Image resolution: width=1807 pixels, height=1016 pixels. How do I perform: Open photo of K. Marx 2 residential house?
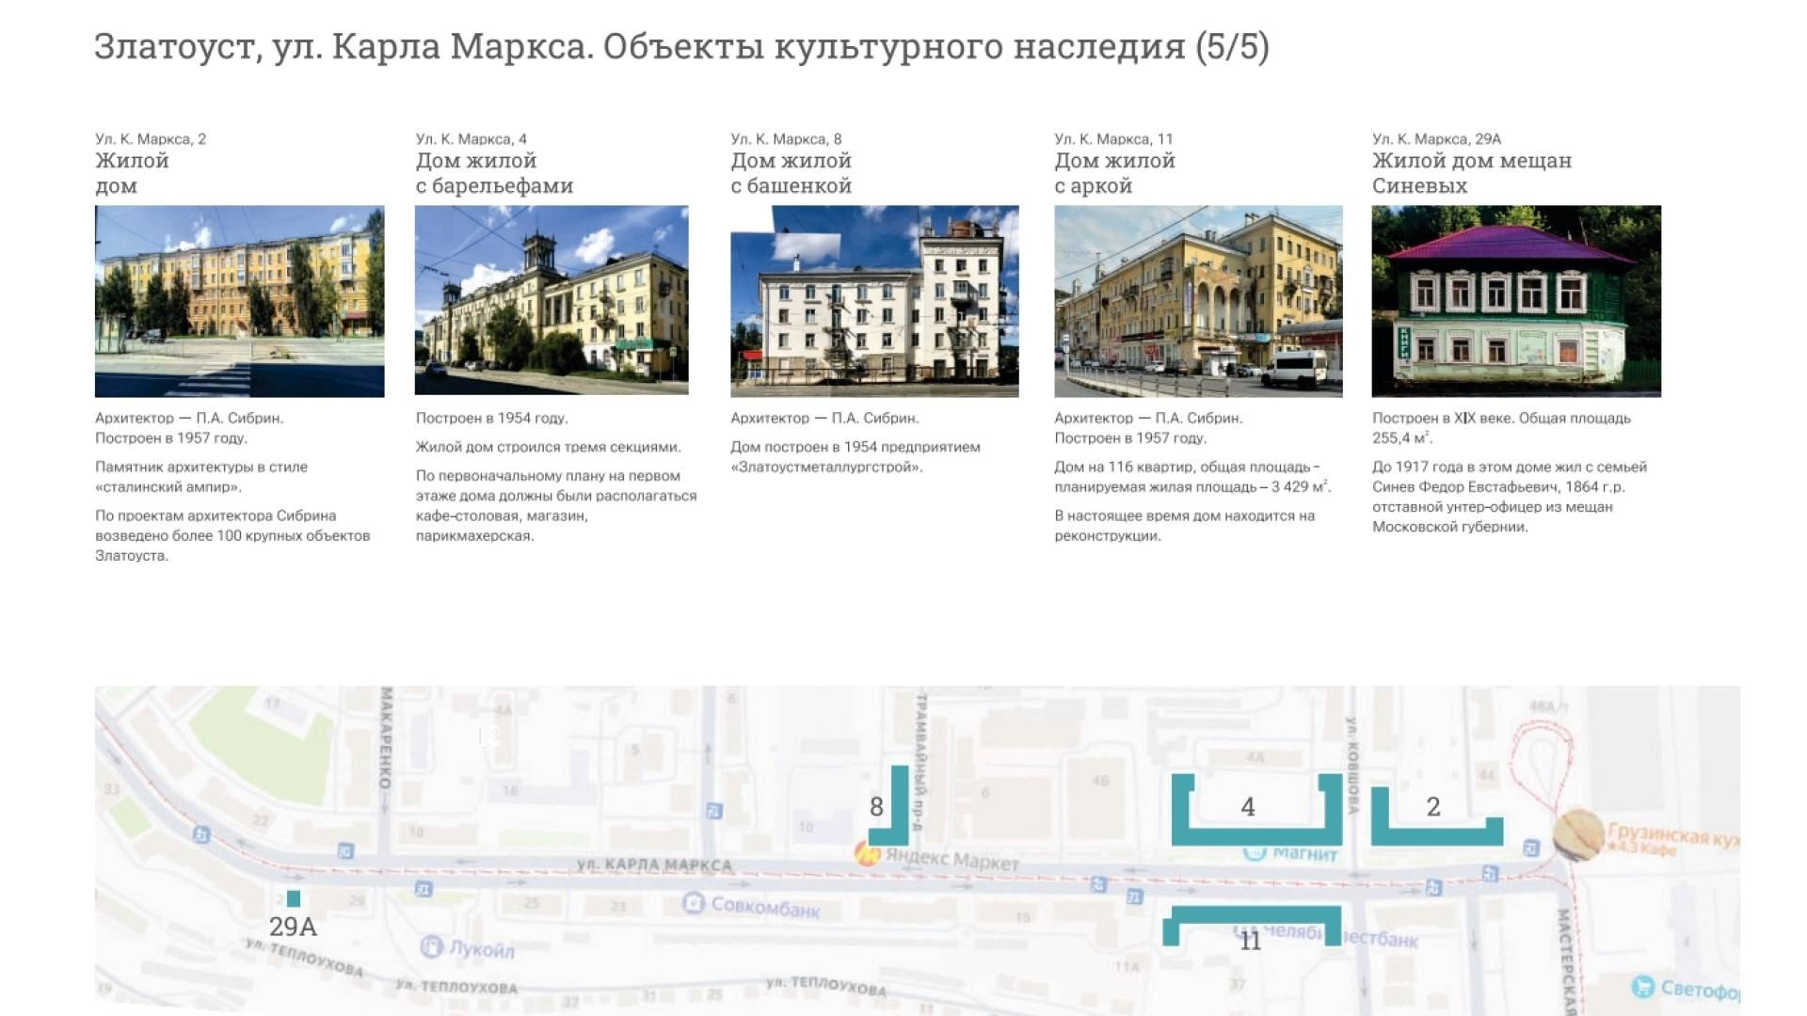click(x=239, y=301)
